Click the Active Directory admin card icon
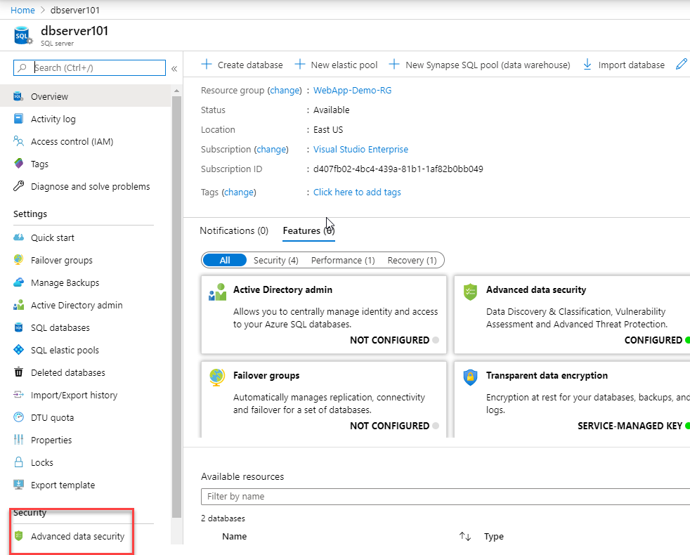 217,292
